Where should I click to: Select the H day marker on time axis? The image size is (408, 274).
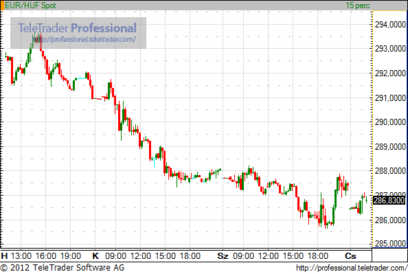[4, 256]
